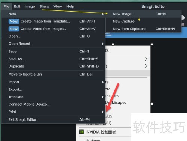Click the Open... menu entry
Screen dimensions: 187x141
(x=53, y=36)
